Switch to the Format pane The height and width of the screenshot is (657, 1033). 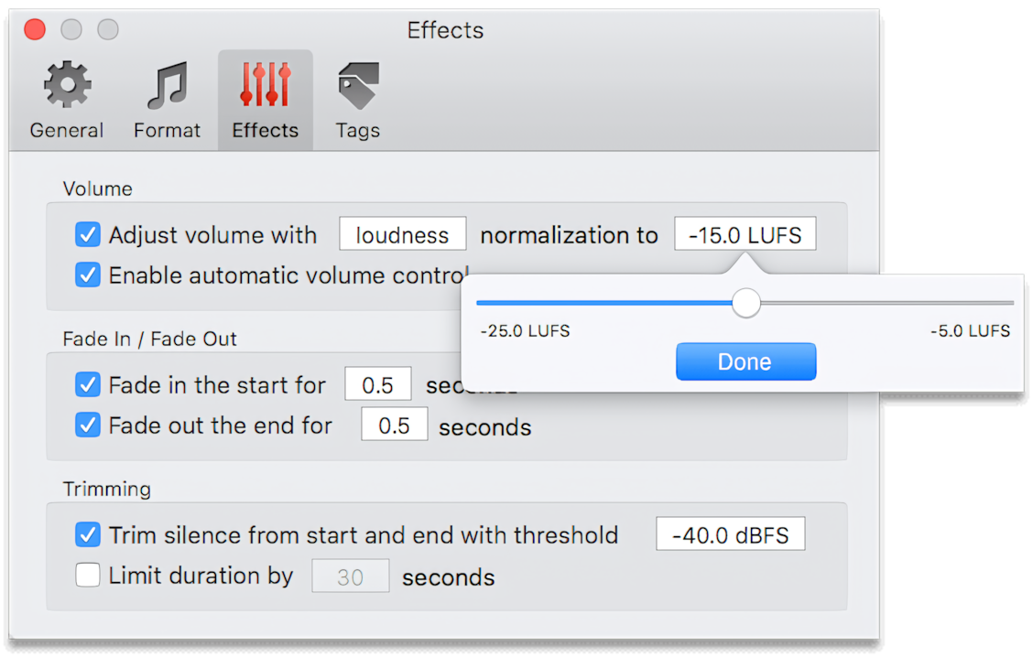[167, 98]
